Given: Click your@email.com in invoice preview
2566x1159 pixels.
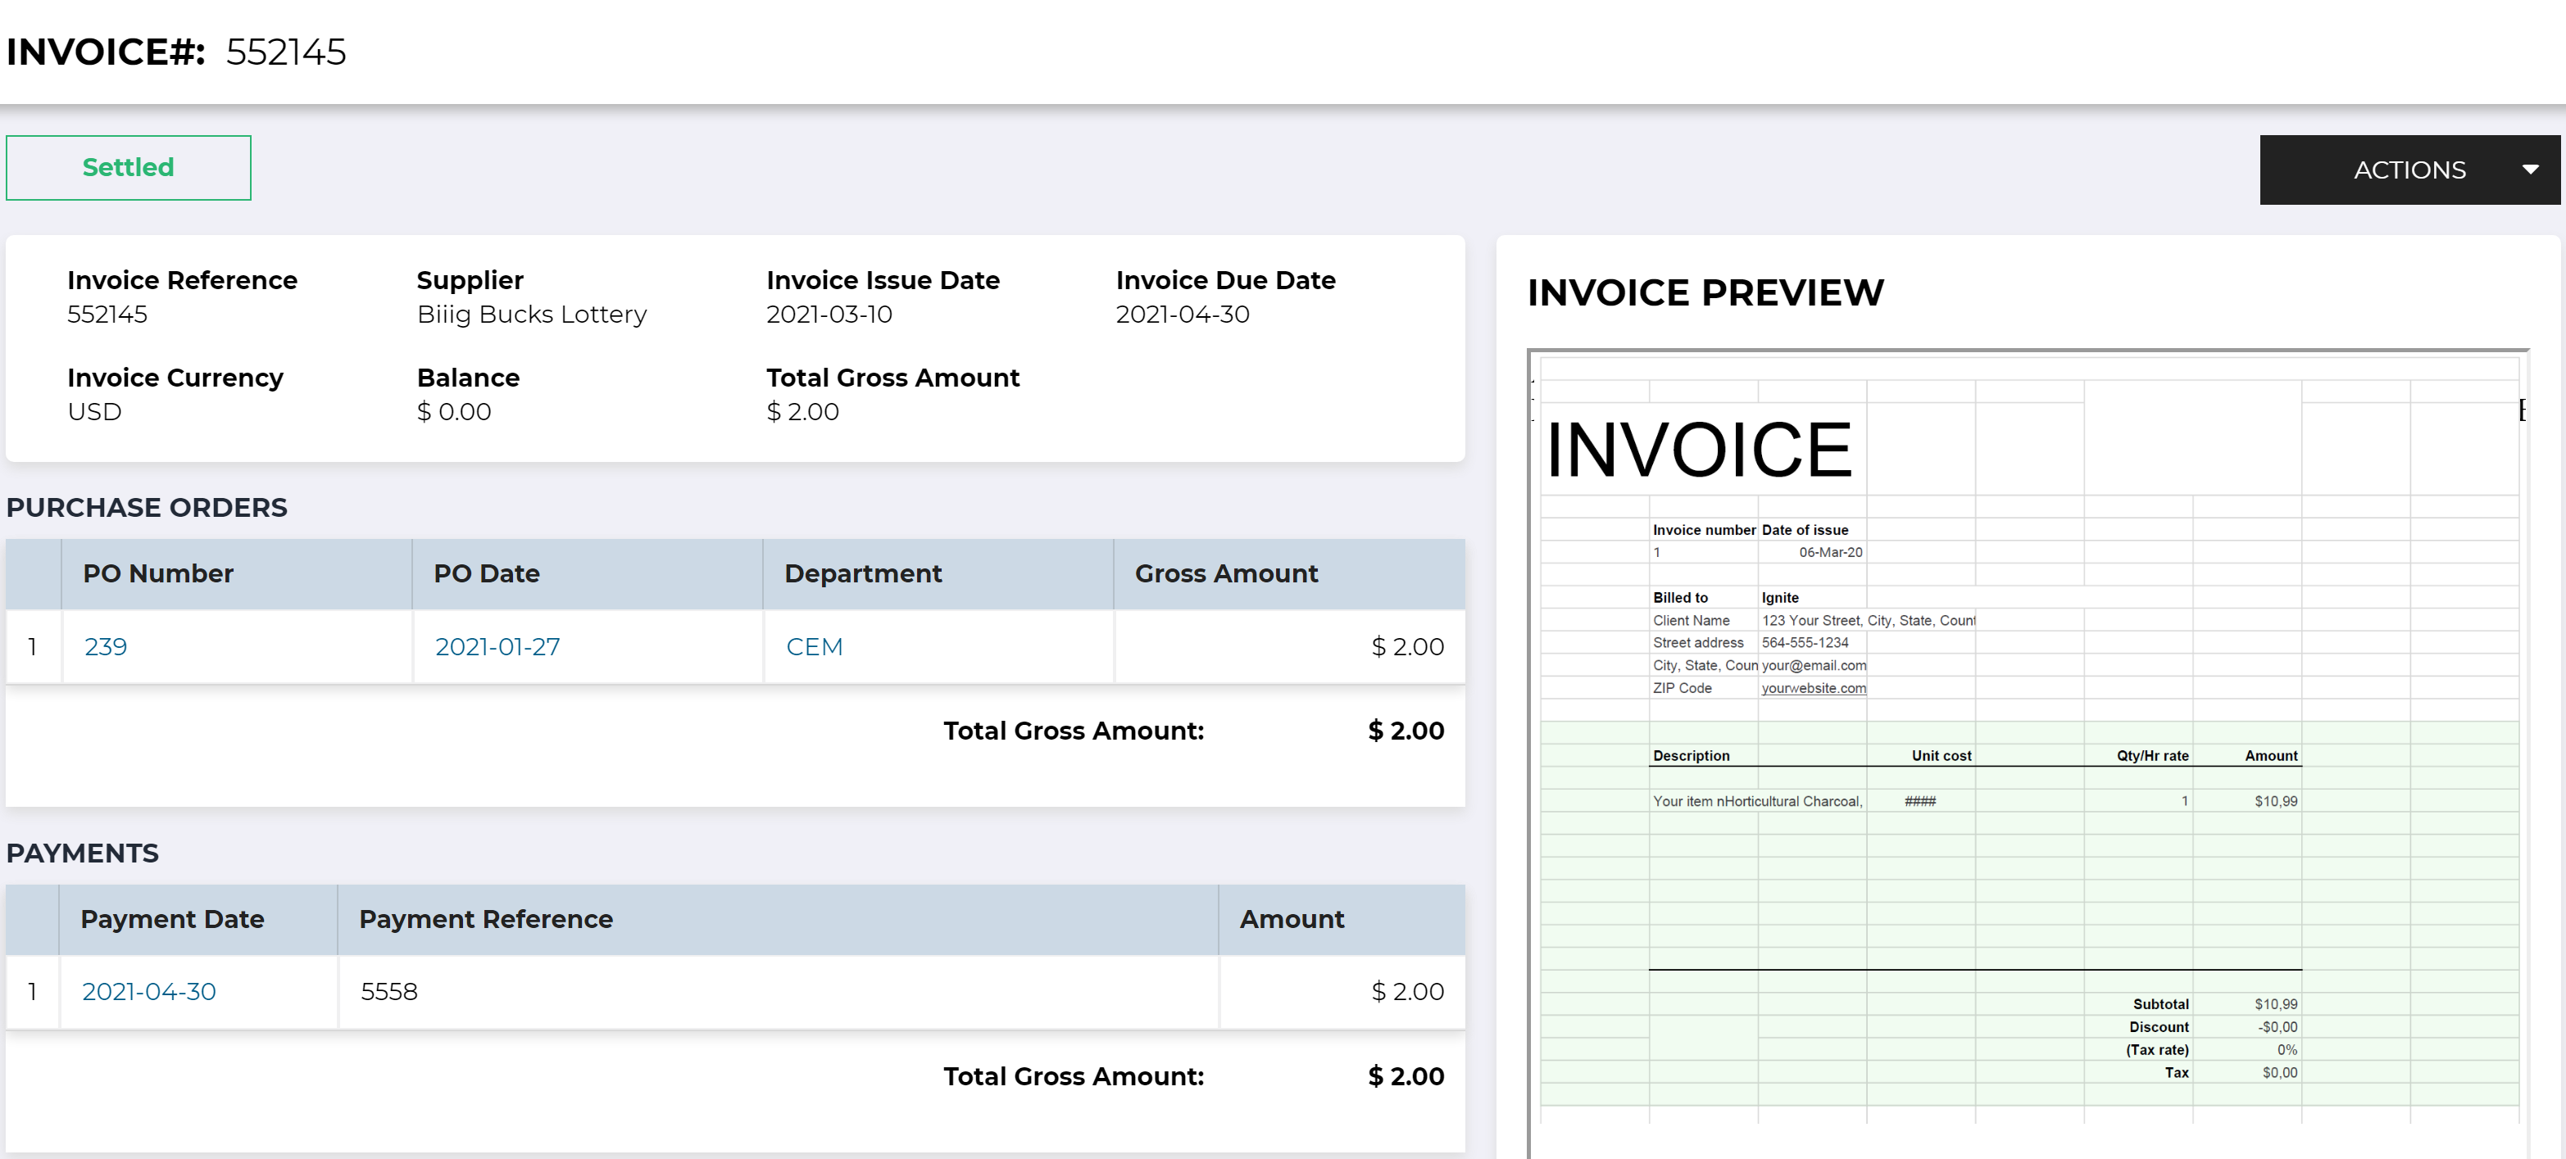Looking at the screenshot, I should tap(1813, 665).
